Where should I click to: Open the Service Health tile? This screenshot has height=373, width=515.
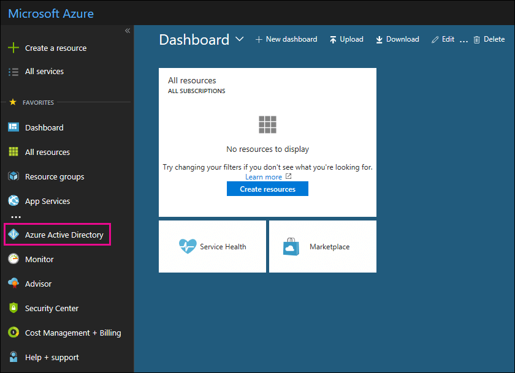(212, 247)
